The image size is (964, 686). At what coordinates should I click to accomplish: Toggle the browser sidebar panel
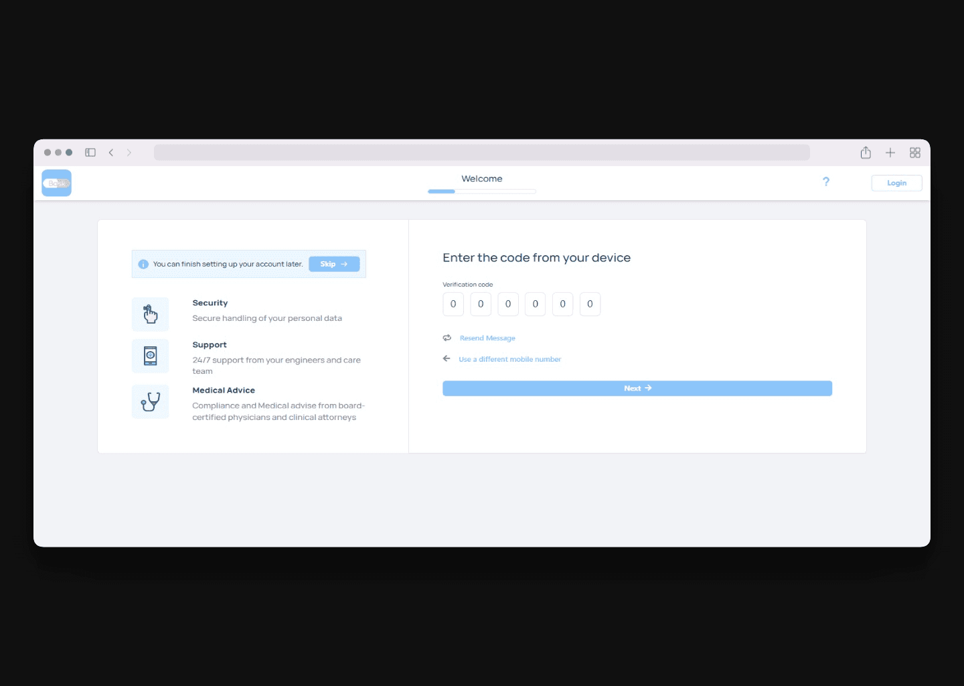[90, 153]
